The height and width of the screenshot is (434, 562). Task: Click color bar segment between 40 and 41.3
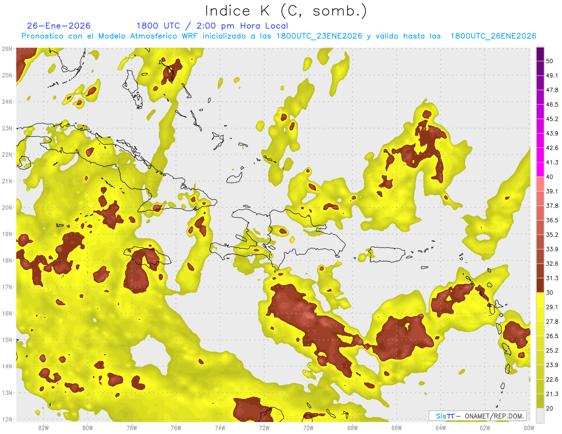pyautogui.click(x=540, y=169)
